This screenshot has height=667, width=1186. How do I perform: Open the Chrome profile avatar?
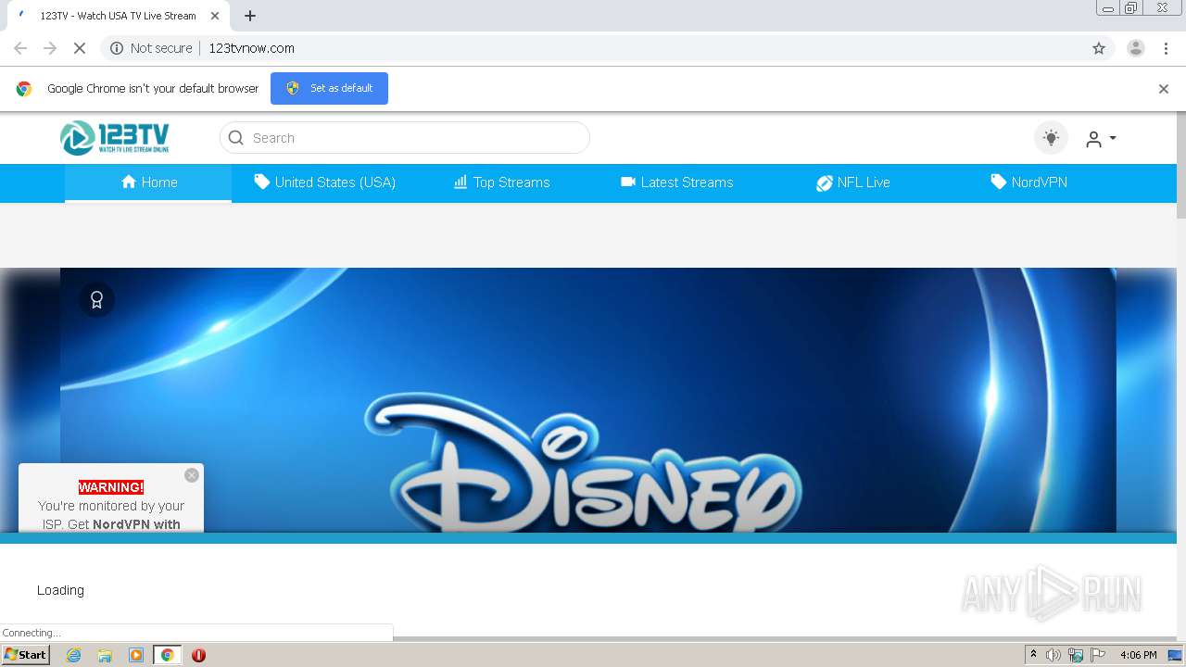(1136, 48)
